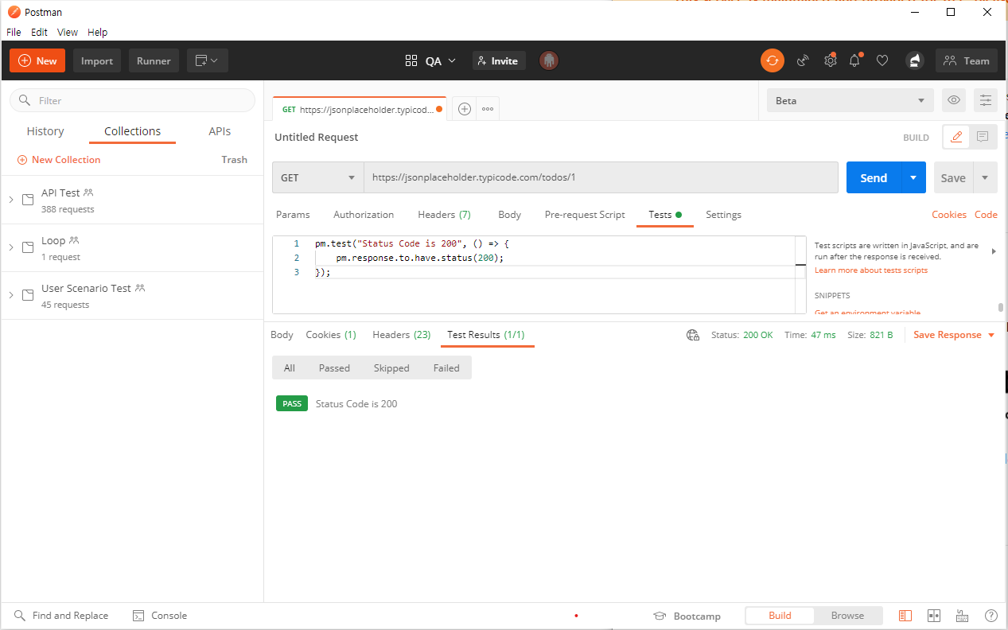Open the QA workspace switcher
1008x630 pixels.
[x=430, y=60]
